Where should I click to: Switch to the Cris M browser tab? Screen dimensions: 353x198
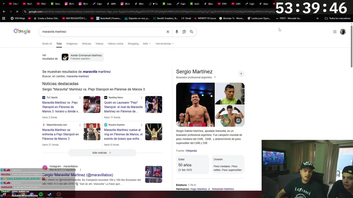click(13, 4)
